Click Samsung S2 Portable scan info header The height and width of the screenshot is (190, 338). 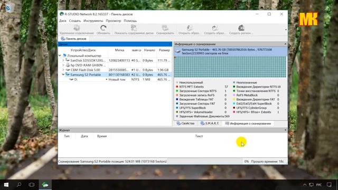[x=230, y=52]
